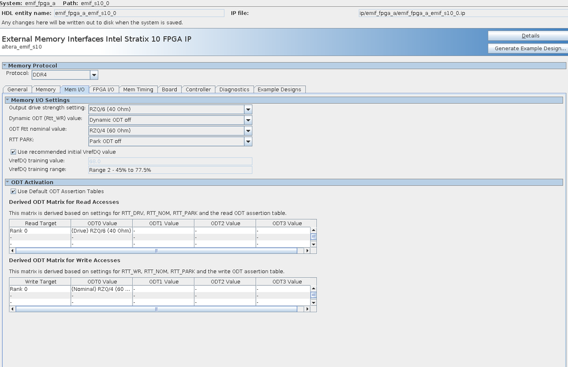
Task: Switch to the Board tab
Action: (x=169, y=89)
